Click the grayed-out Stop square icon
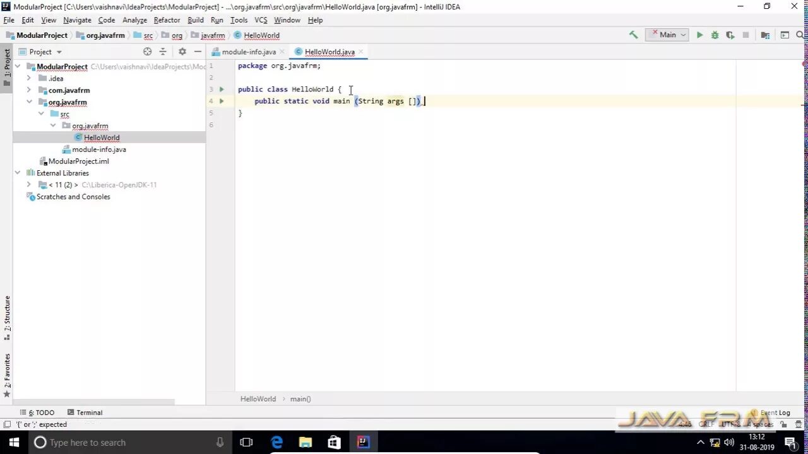This screenshot has height=454, width=808. pos(746,35)
